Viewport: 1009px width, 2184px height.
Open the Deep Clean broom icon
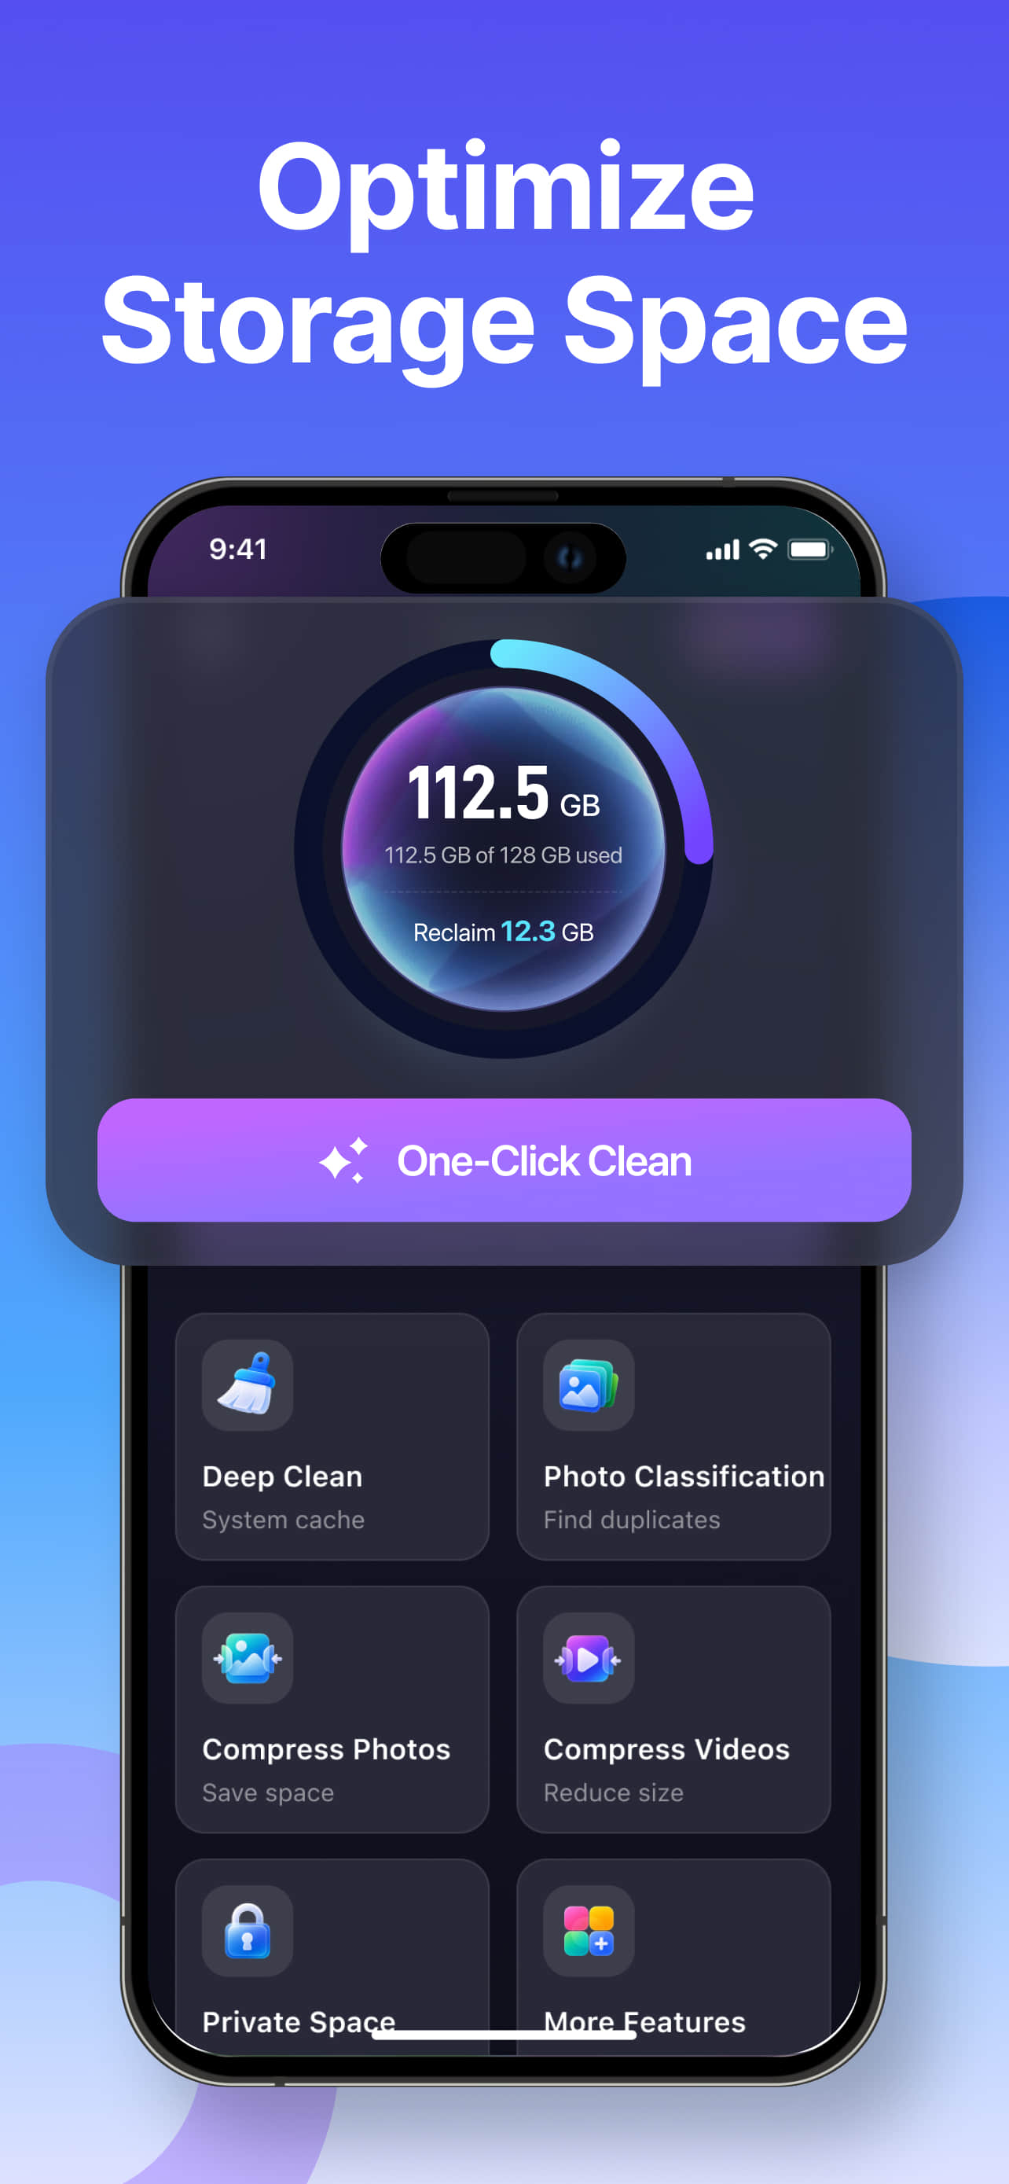[248, 1384]
